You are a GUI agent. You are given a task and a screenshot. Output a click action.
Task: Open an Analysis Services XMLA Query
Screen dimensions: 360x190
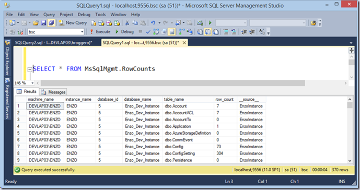117,23
